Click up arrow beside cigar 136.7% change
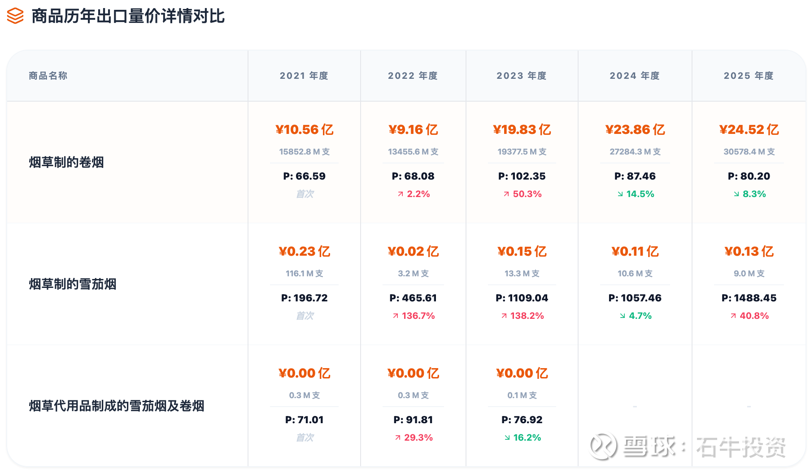This screenshot has width=810, height=472. (x=396, y=316)
